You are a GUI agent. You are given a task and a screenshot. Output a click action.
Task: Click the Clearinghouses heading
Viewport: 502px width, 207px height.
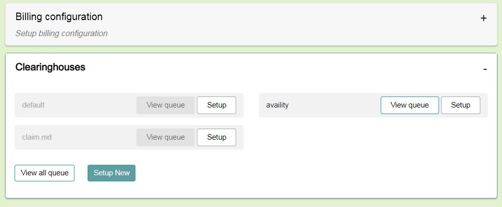[x=50, y=67]
